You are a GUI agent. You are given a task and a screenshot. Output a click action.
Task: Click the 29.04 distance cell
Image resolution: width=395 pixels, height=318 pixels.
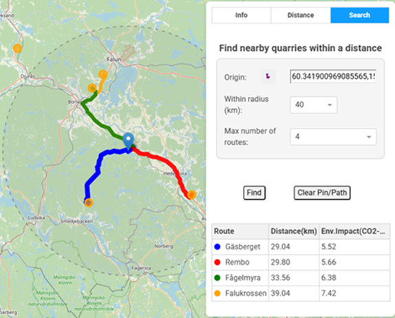[294, 247]
